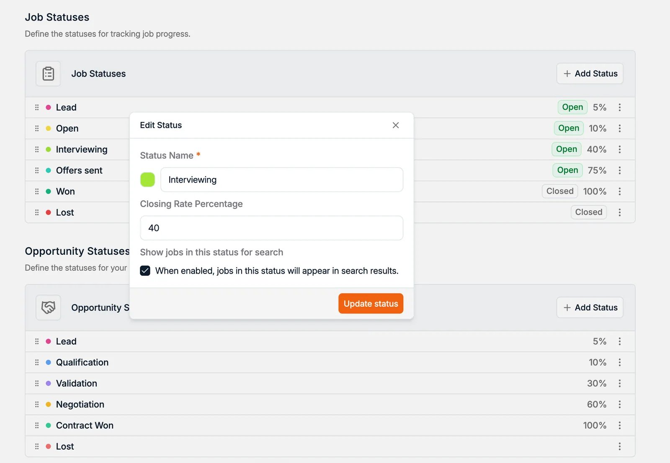Screen dimensions: 670x463
Task: Click the Opportunity Statuses handshake icon
Action: click(x=48, y=308)
